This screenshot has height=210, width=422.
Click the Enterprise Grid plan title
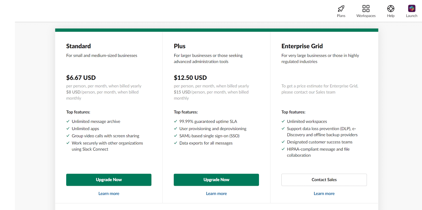[x=302, y=46]
